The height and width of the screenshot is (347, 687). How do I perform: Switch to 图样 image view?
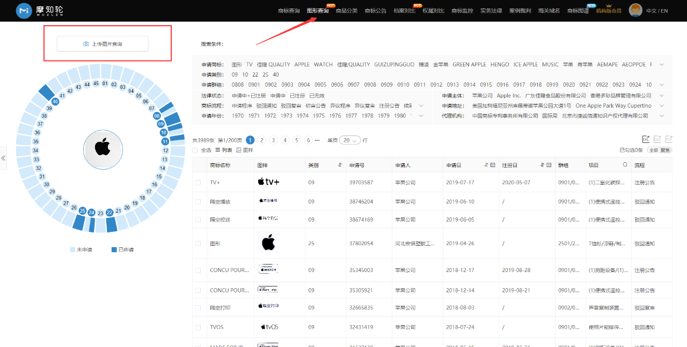(245, 150)
